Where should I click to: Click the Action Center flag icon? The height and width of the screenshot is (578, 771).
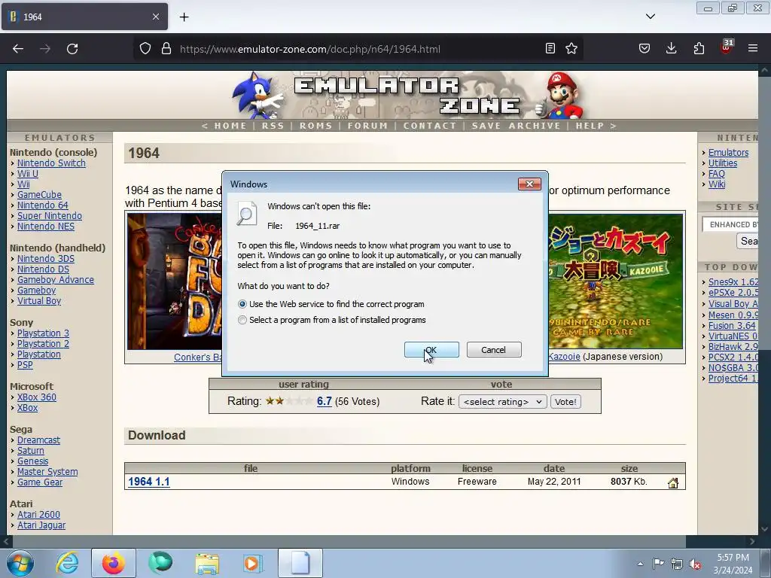pyautogui.click(x=658, y=564)
